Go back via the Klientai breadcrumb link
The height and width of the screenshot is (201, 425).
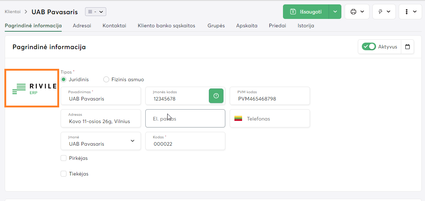click(x=12, y=12)
